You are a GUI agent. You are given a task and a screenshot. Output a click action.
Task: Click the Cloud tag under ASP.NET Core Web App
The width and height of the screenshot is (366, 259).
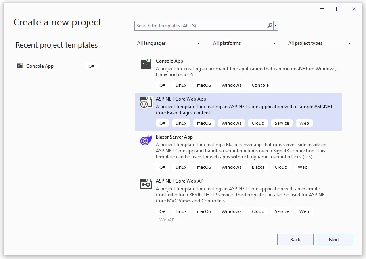(258, 123)
